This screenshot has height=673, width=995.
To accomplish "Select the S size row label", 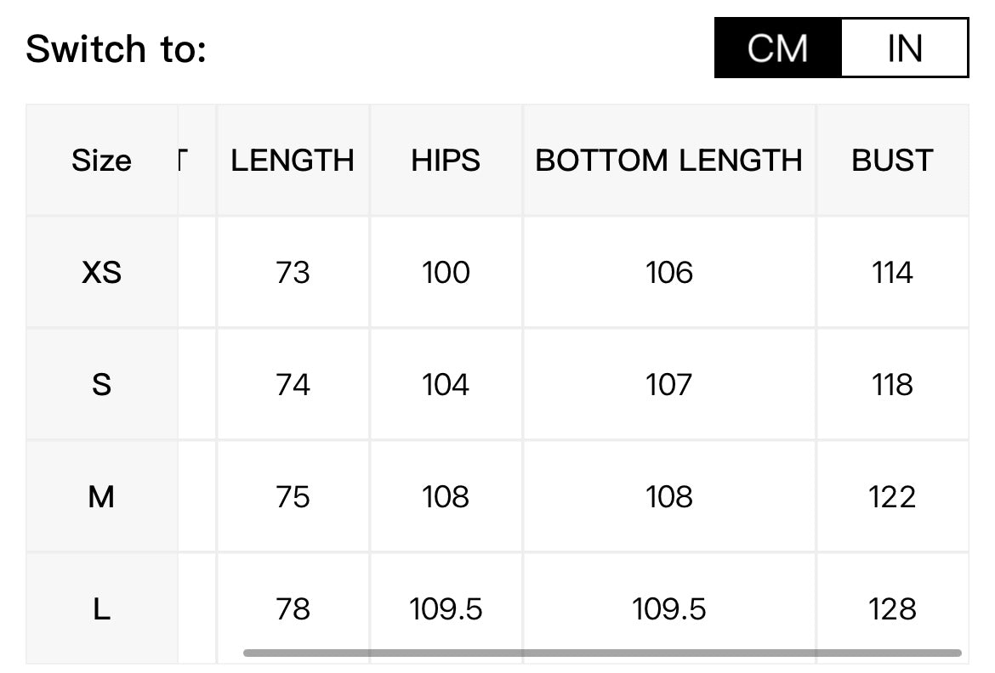I will [101, 384].
